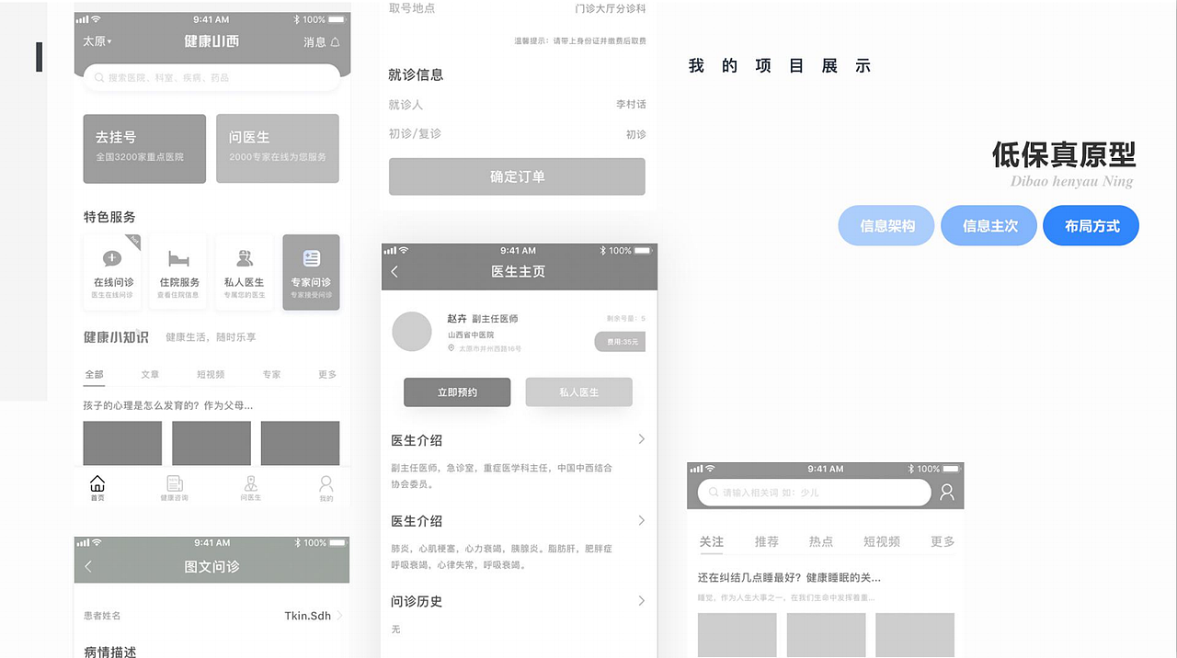The width and height of the screenshot is (1177, 658).
Task: Select the blue 布局方式 pill button
Action: (x=1091, y=225)
